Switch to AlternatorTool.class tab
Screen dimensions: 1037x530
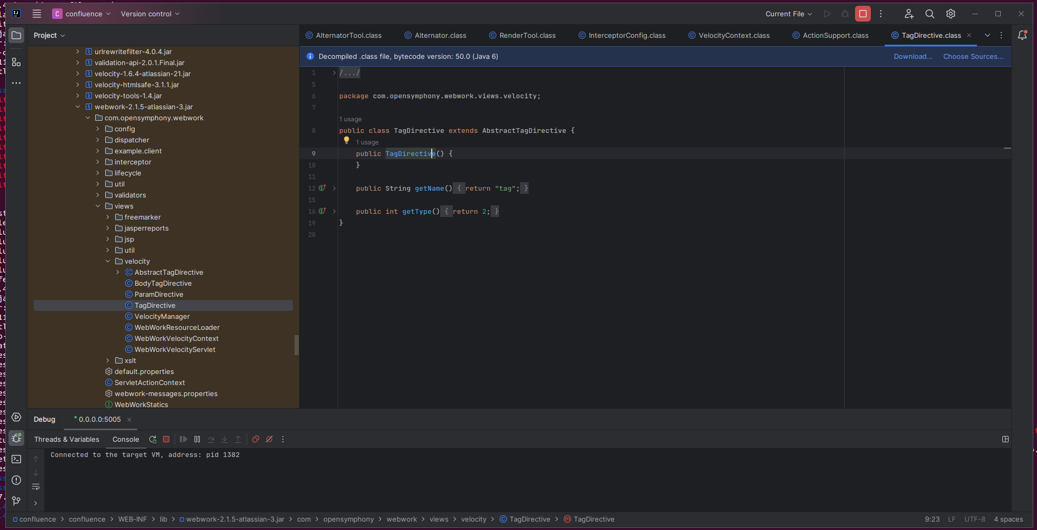(x=344, y=35)
